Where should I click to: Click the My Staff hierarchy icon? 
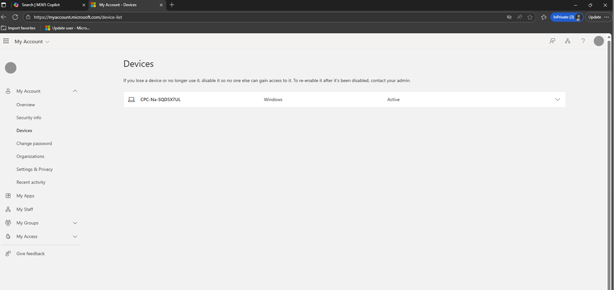(x=8, y=209)
